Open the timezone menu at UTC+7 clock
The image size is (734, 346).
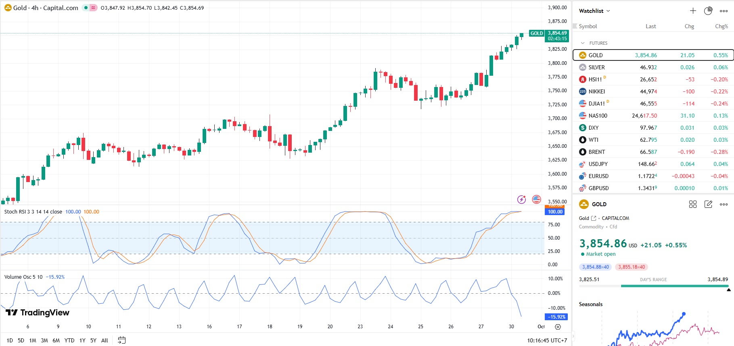[x=547, y=340]
